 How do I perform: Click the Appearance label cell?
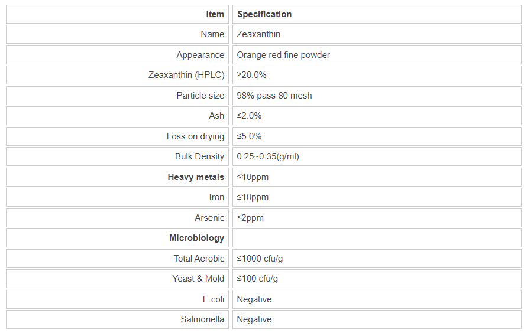click(x=200, y=55)
